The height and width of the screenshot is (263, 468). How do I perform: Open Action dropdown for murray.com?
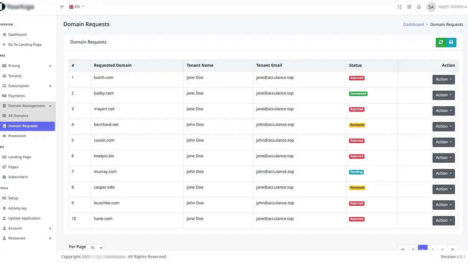[x=443, y=174]
